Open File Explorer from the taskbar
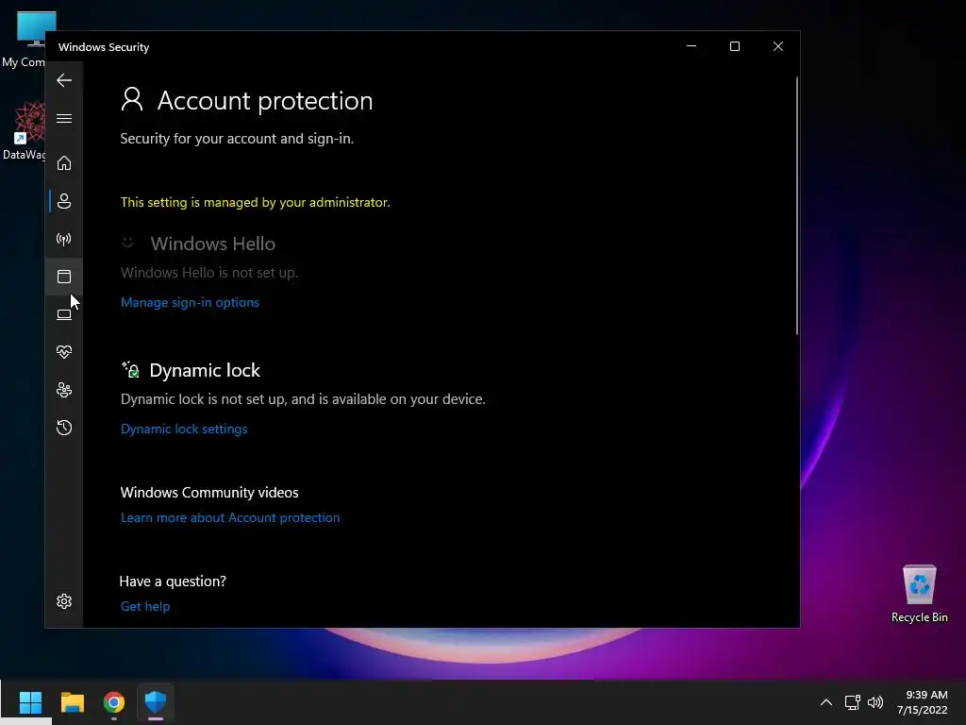 (x=72, y=702)
